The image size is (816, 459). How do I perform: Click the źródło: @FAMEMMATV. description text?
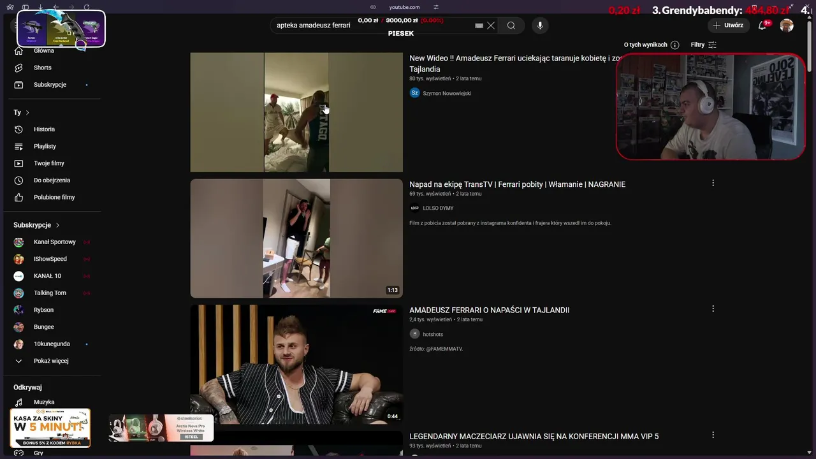click(436, 349)
